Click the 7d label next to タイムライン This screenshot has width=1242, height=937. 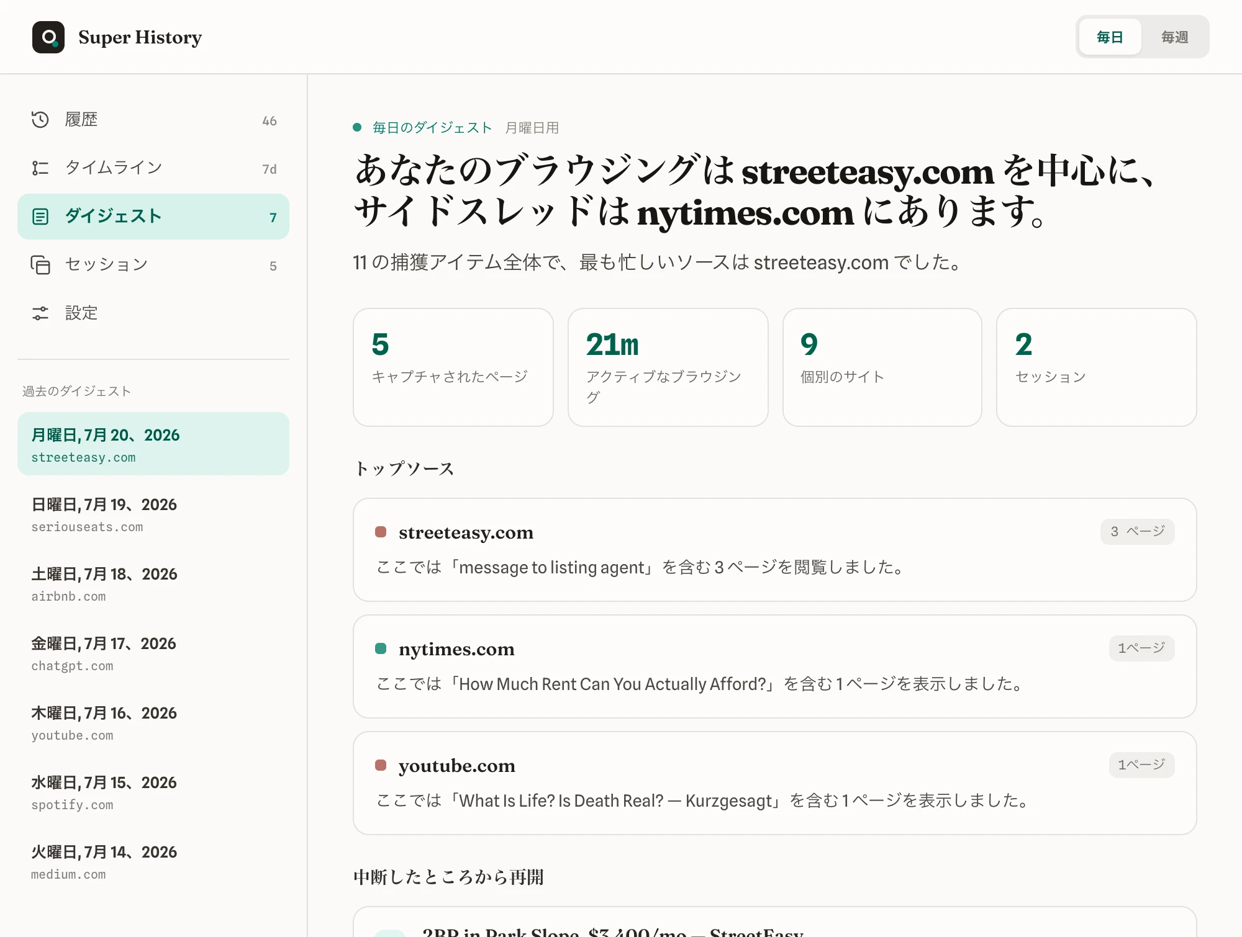click(x=270, y=169)
